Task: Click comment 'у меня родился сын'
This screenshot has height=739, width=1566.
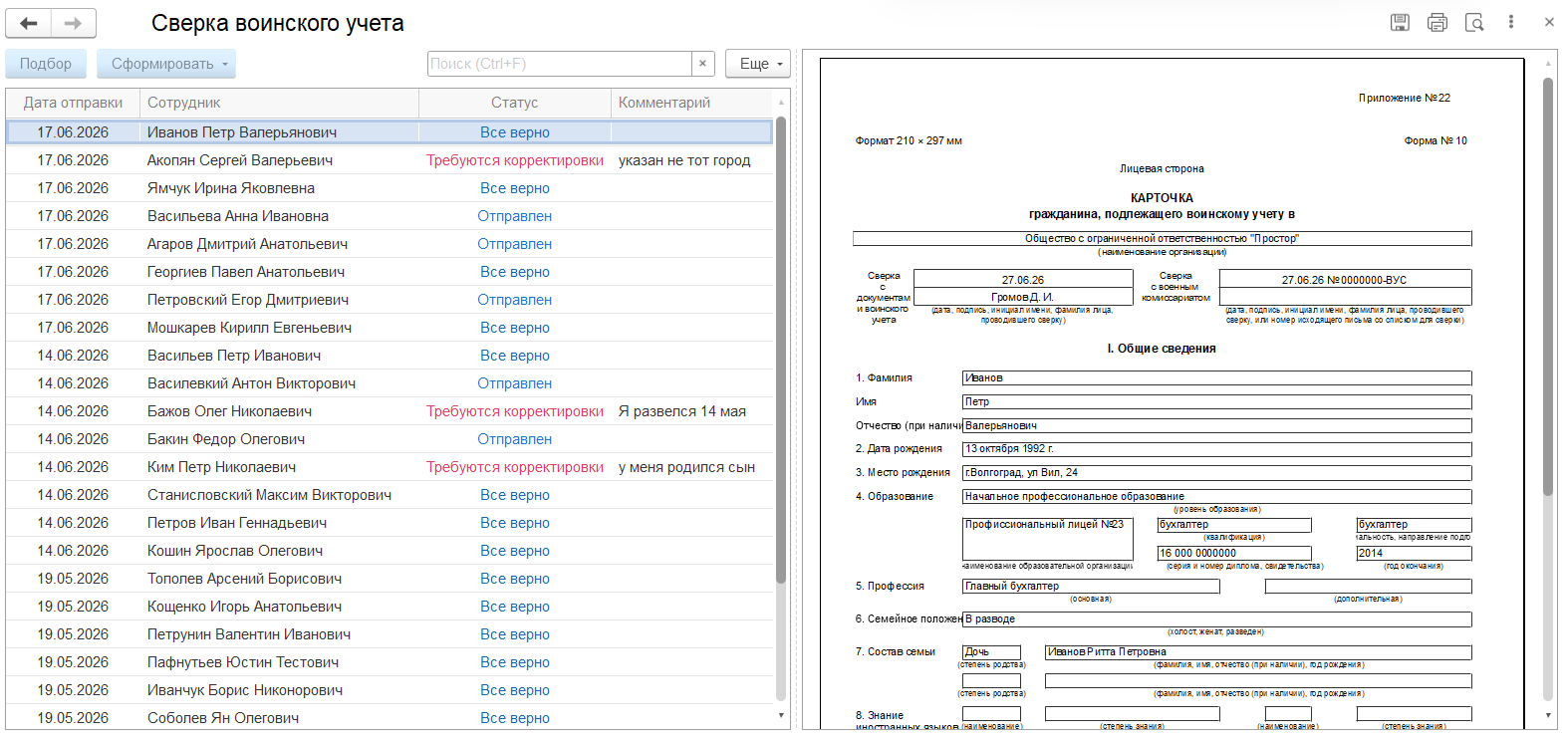Action: coord(686,467)
